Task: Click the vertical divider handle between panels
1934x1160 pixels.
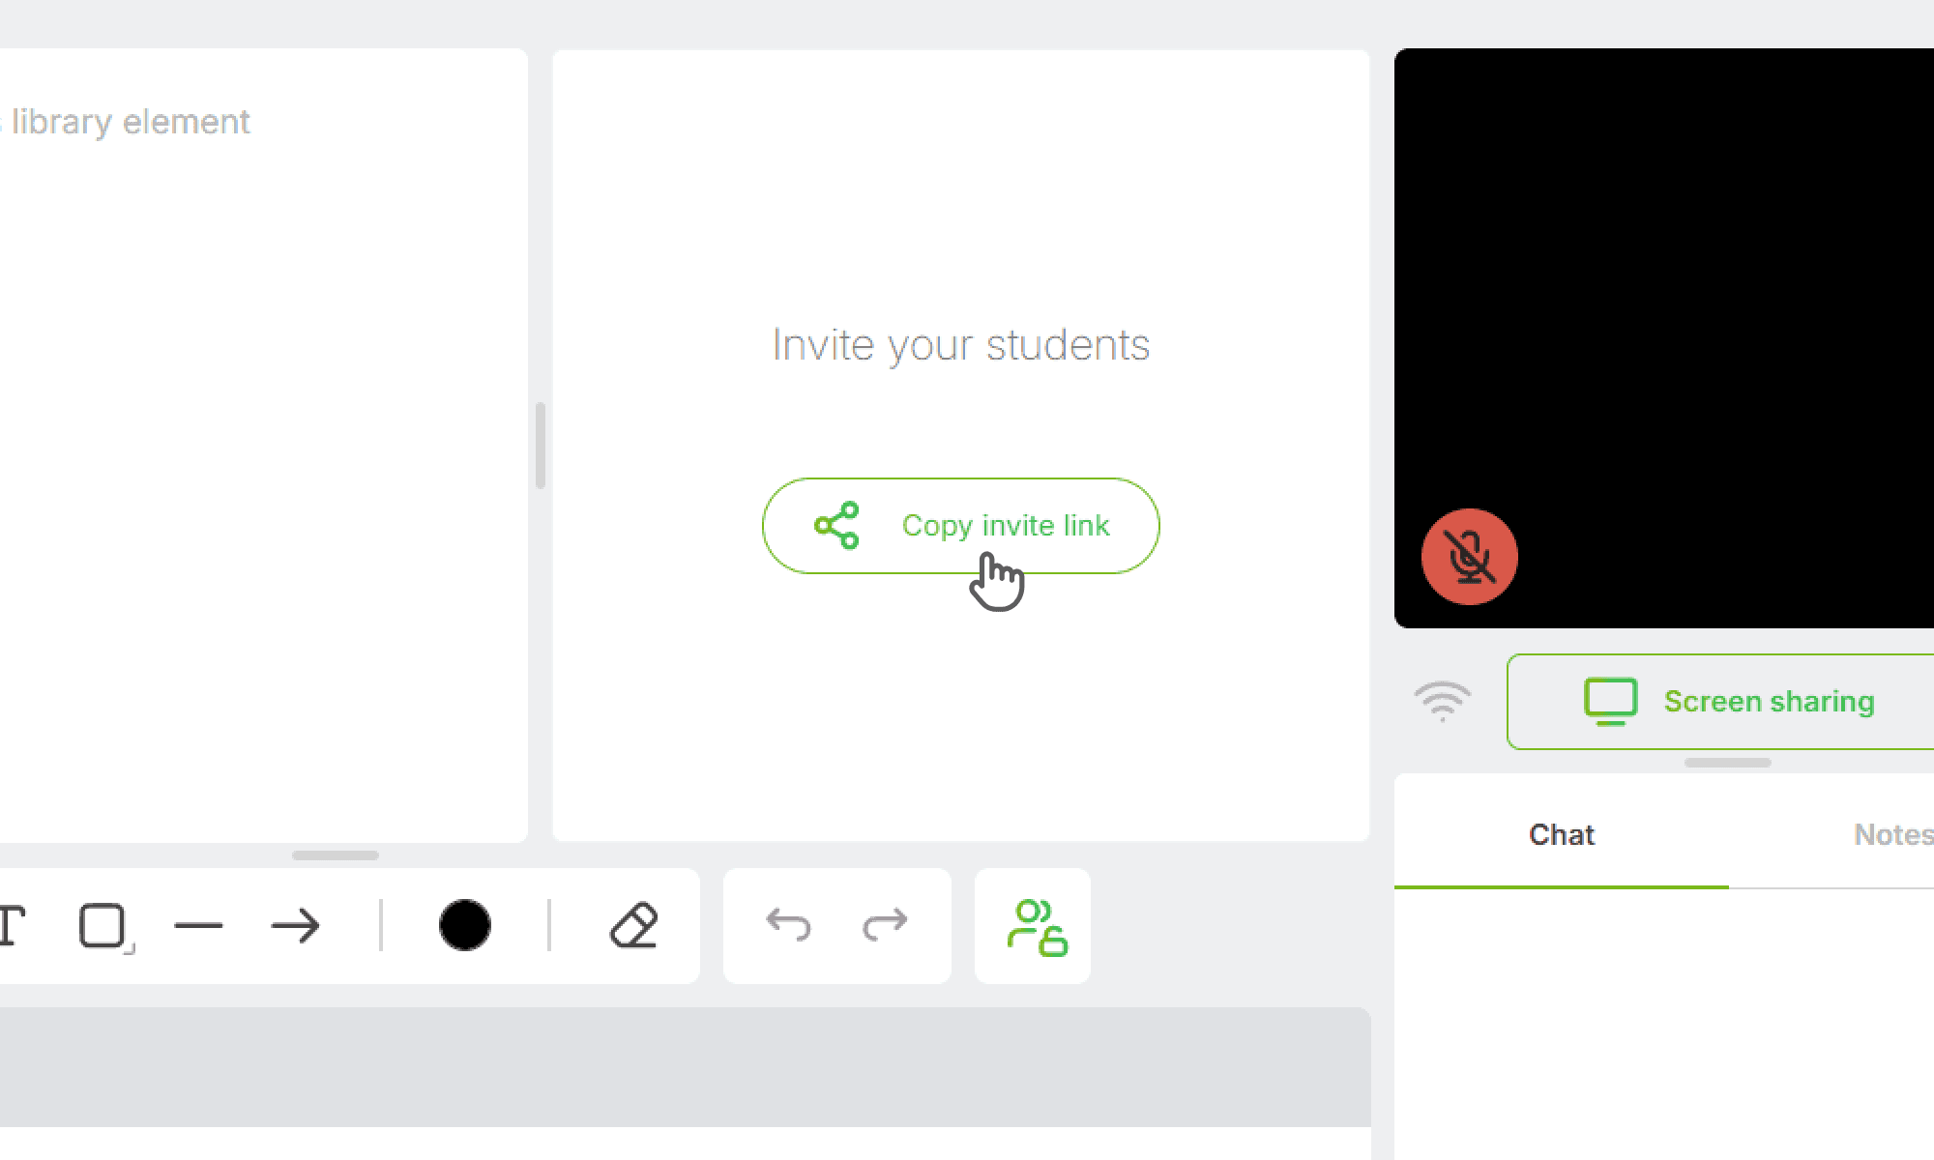Action: 540,446
